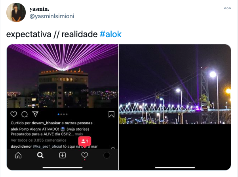Image resolution: width=238 pixels, height=177 pixels.
Task: Open yasmin's round profile avatar
Action: coord(16,12)
